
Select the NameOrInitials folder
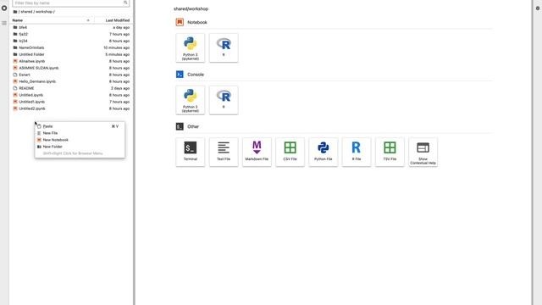[71, 47]
